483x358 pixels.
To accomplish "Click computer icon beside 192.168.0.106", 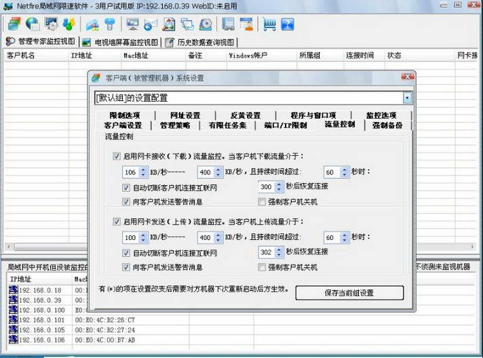I will coord(14,340).
